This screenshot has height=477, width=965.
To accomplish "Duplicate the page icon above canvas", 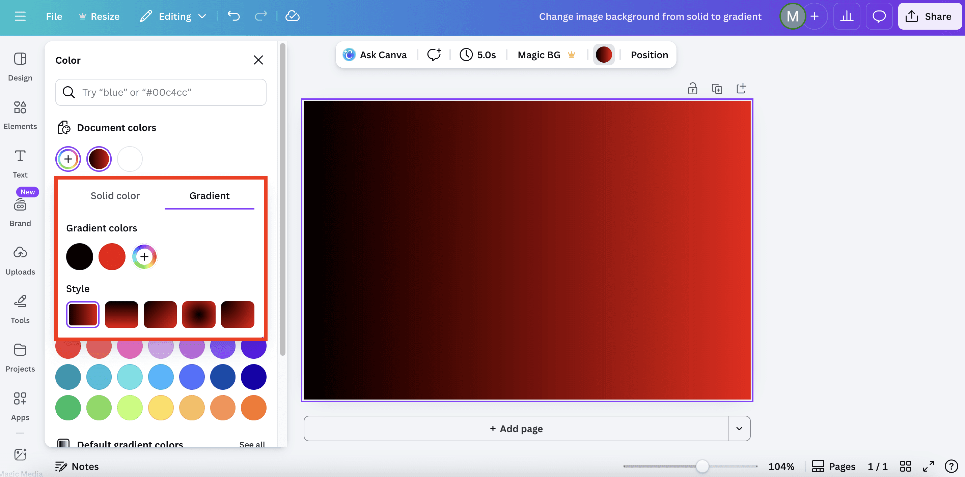I will pos(717,89).
